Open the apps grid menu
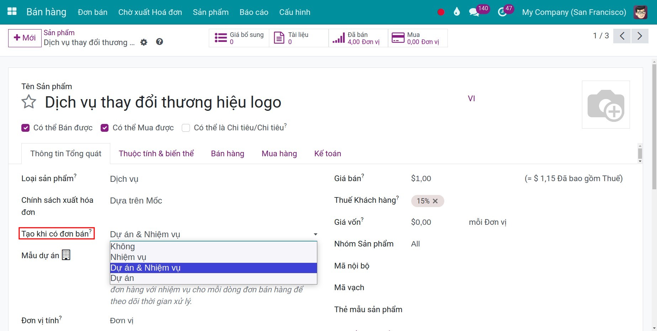 pyautogui.click(x=11, y=11)
